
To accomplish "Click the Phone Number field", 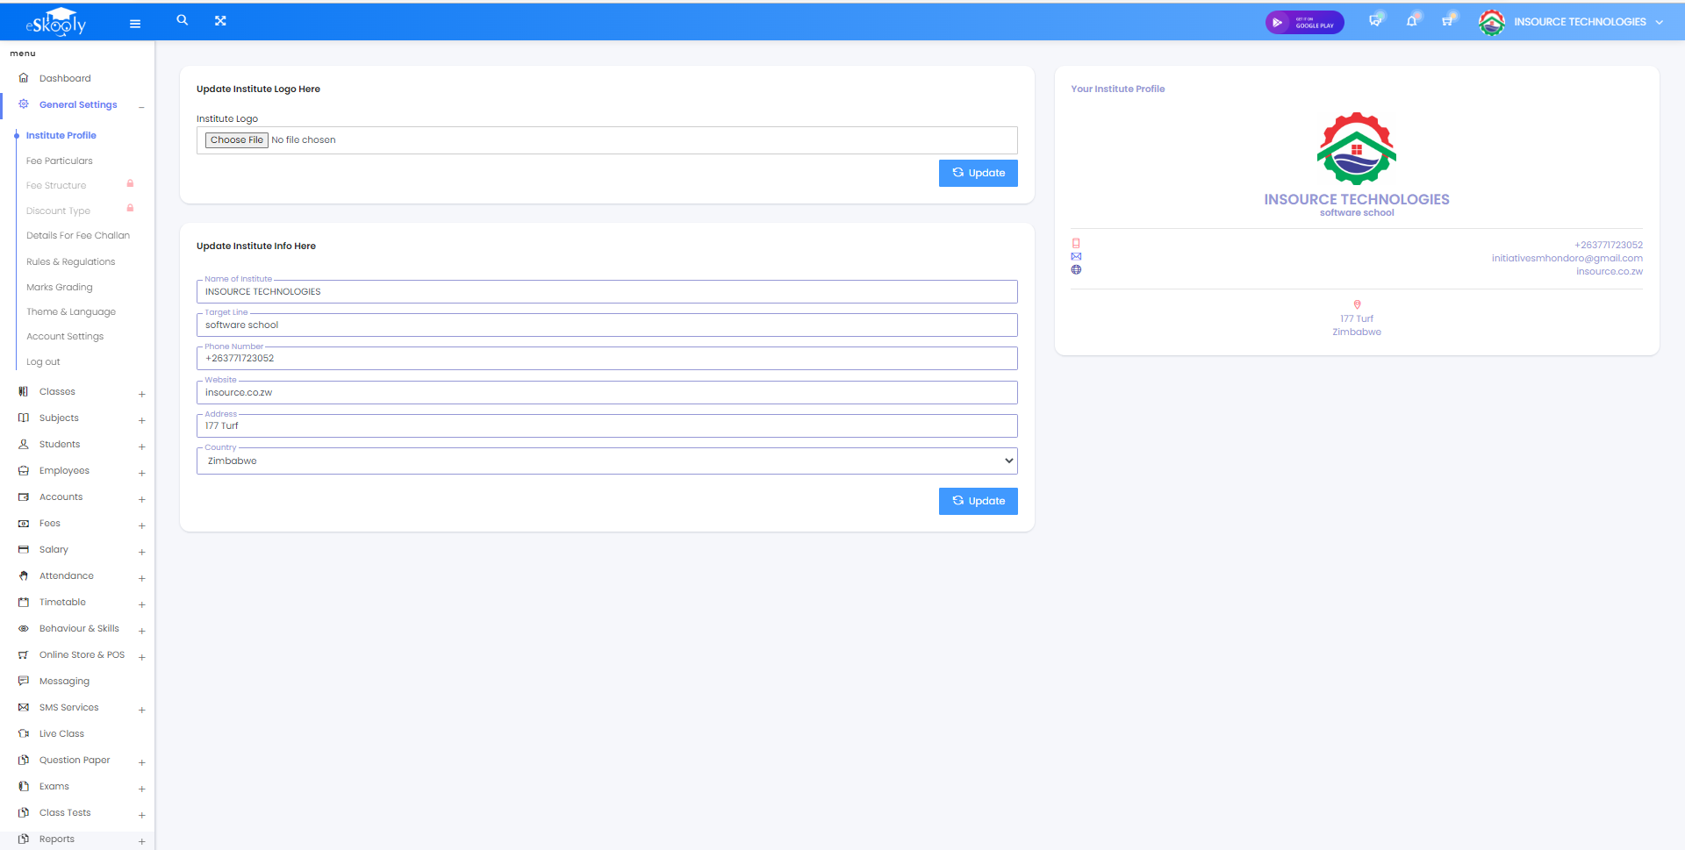I will pyautogui.click(x=606, y=358).
